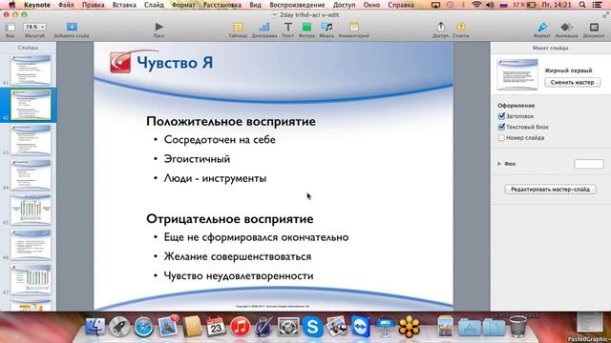Open the Окно menu
611x343 pixels.
(x=371, y=5)
